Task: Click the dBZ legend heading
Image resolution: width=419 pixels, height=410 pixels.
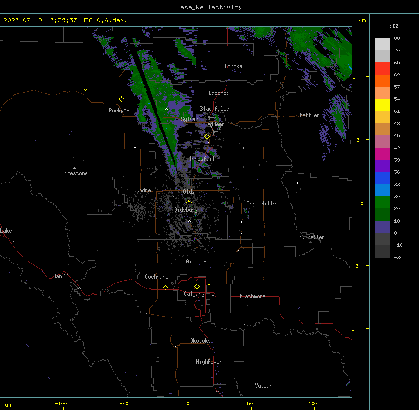Action: (394, 26)
